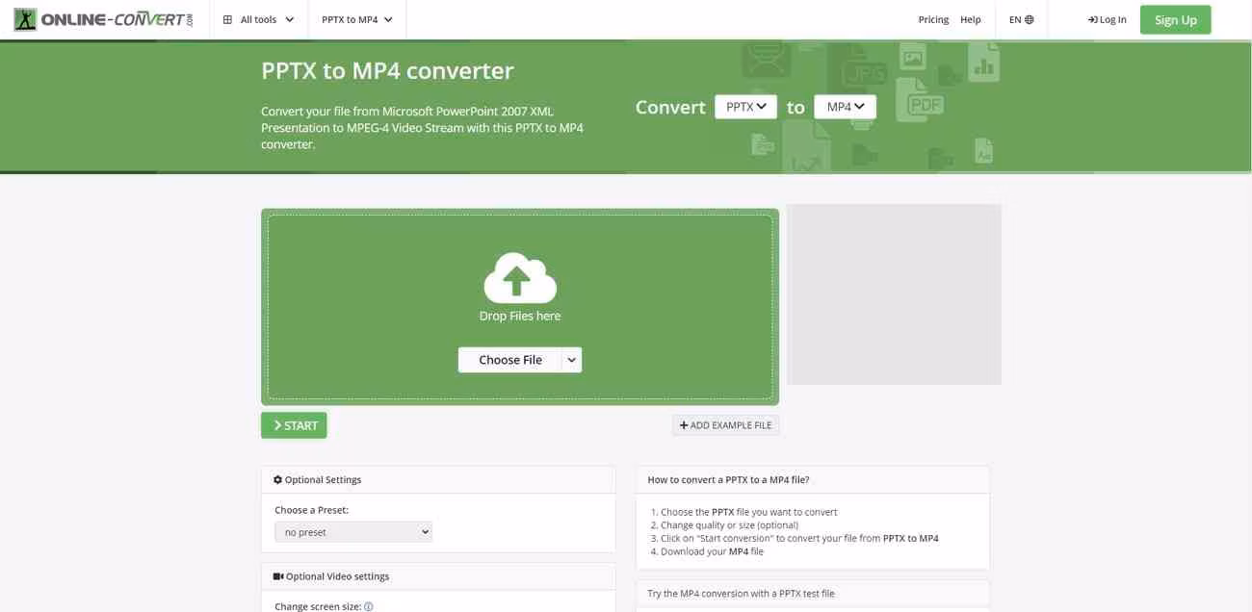Viewport: 1252px width, 612px height.
Task: Click the 'How to convert a PPTX to a MP4 file?' heading
Action: pyautogui.click(x=728, y=480)
